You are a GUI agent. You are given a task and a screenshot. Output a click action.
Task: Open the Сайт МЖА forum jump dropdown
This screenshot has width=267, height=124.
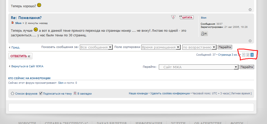(198, 67)
